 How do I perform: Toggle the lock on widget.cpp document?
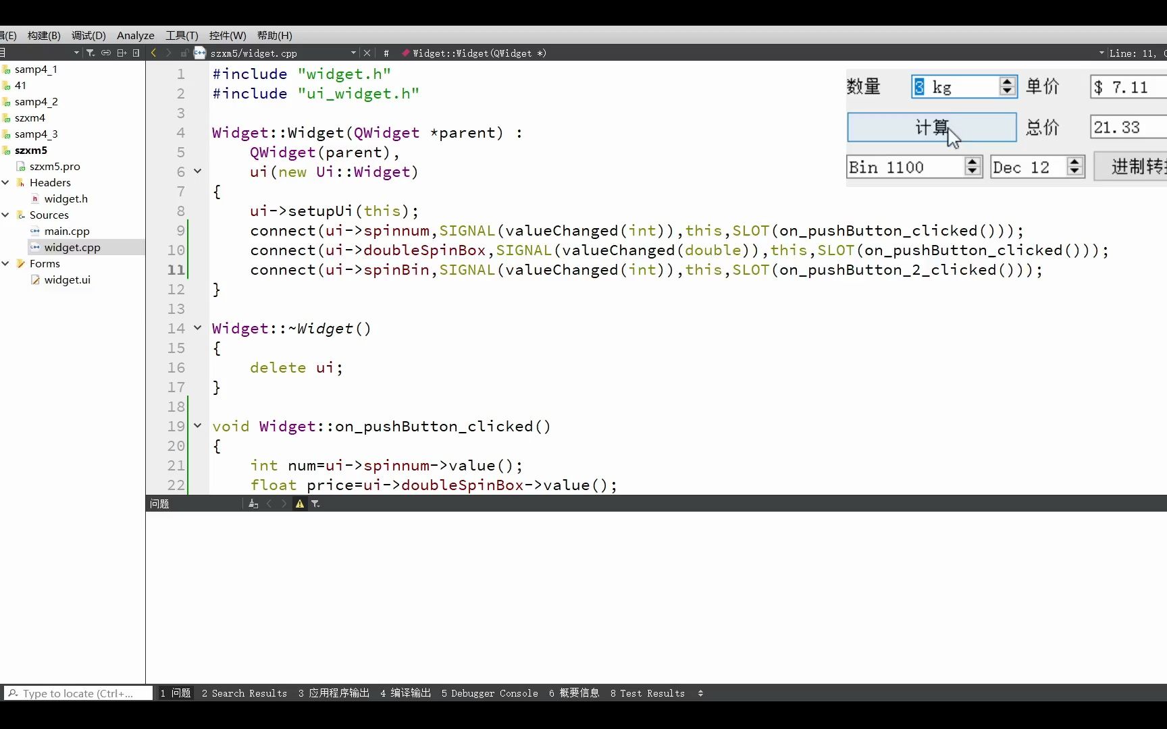click(184, 53)
